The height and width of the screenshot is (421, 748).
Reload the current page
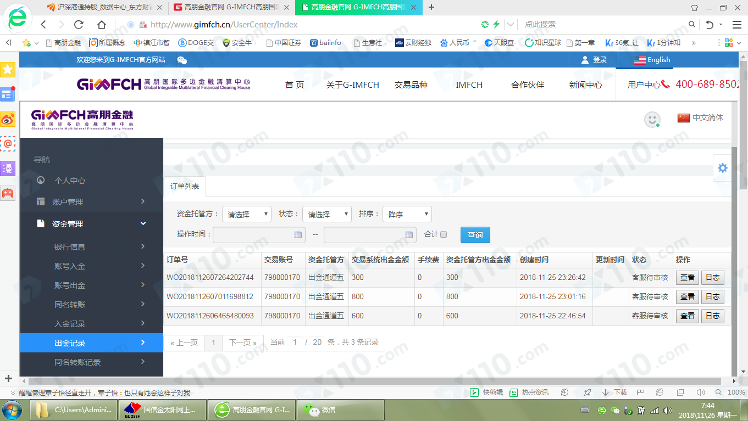point(79,25)
